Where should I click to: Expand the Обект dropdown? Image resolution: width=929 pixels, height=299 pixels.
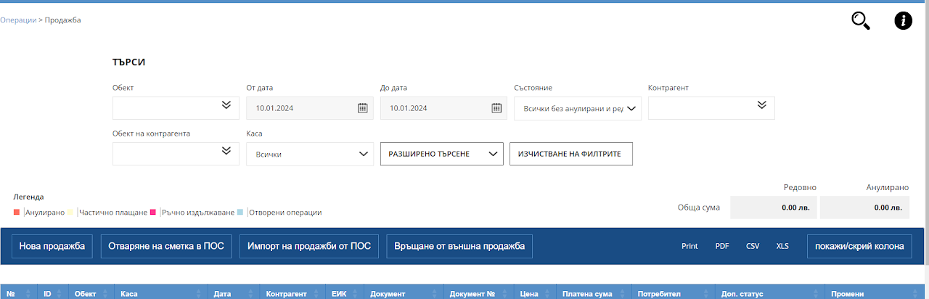[226, 106]
